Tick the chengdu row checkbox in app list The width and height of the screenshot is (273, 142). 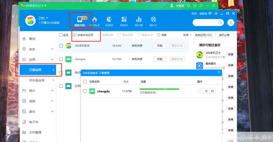coord(61,59)
